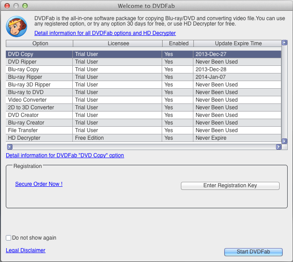Click the table scroll down arrow
The image size is (293, 262).
(x=285, y=141)
